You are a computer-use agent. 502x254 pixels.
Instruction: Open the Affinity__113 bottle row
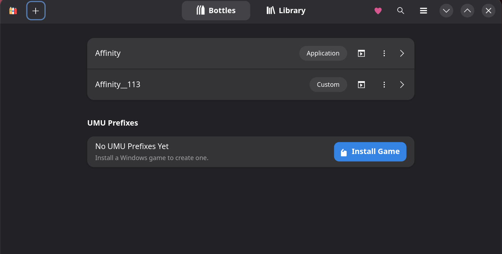[251, 85]
